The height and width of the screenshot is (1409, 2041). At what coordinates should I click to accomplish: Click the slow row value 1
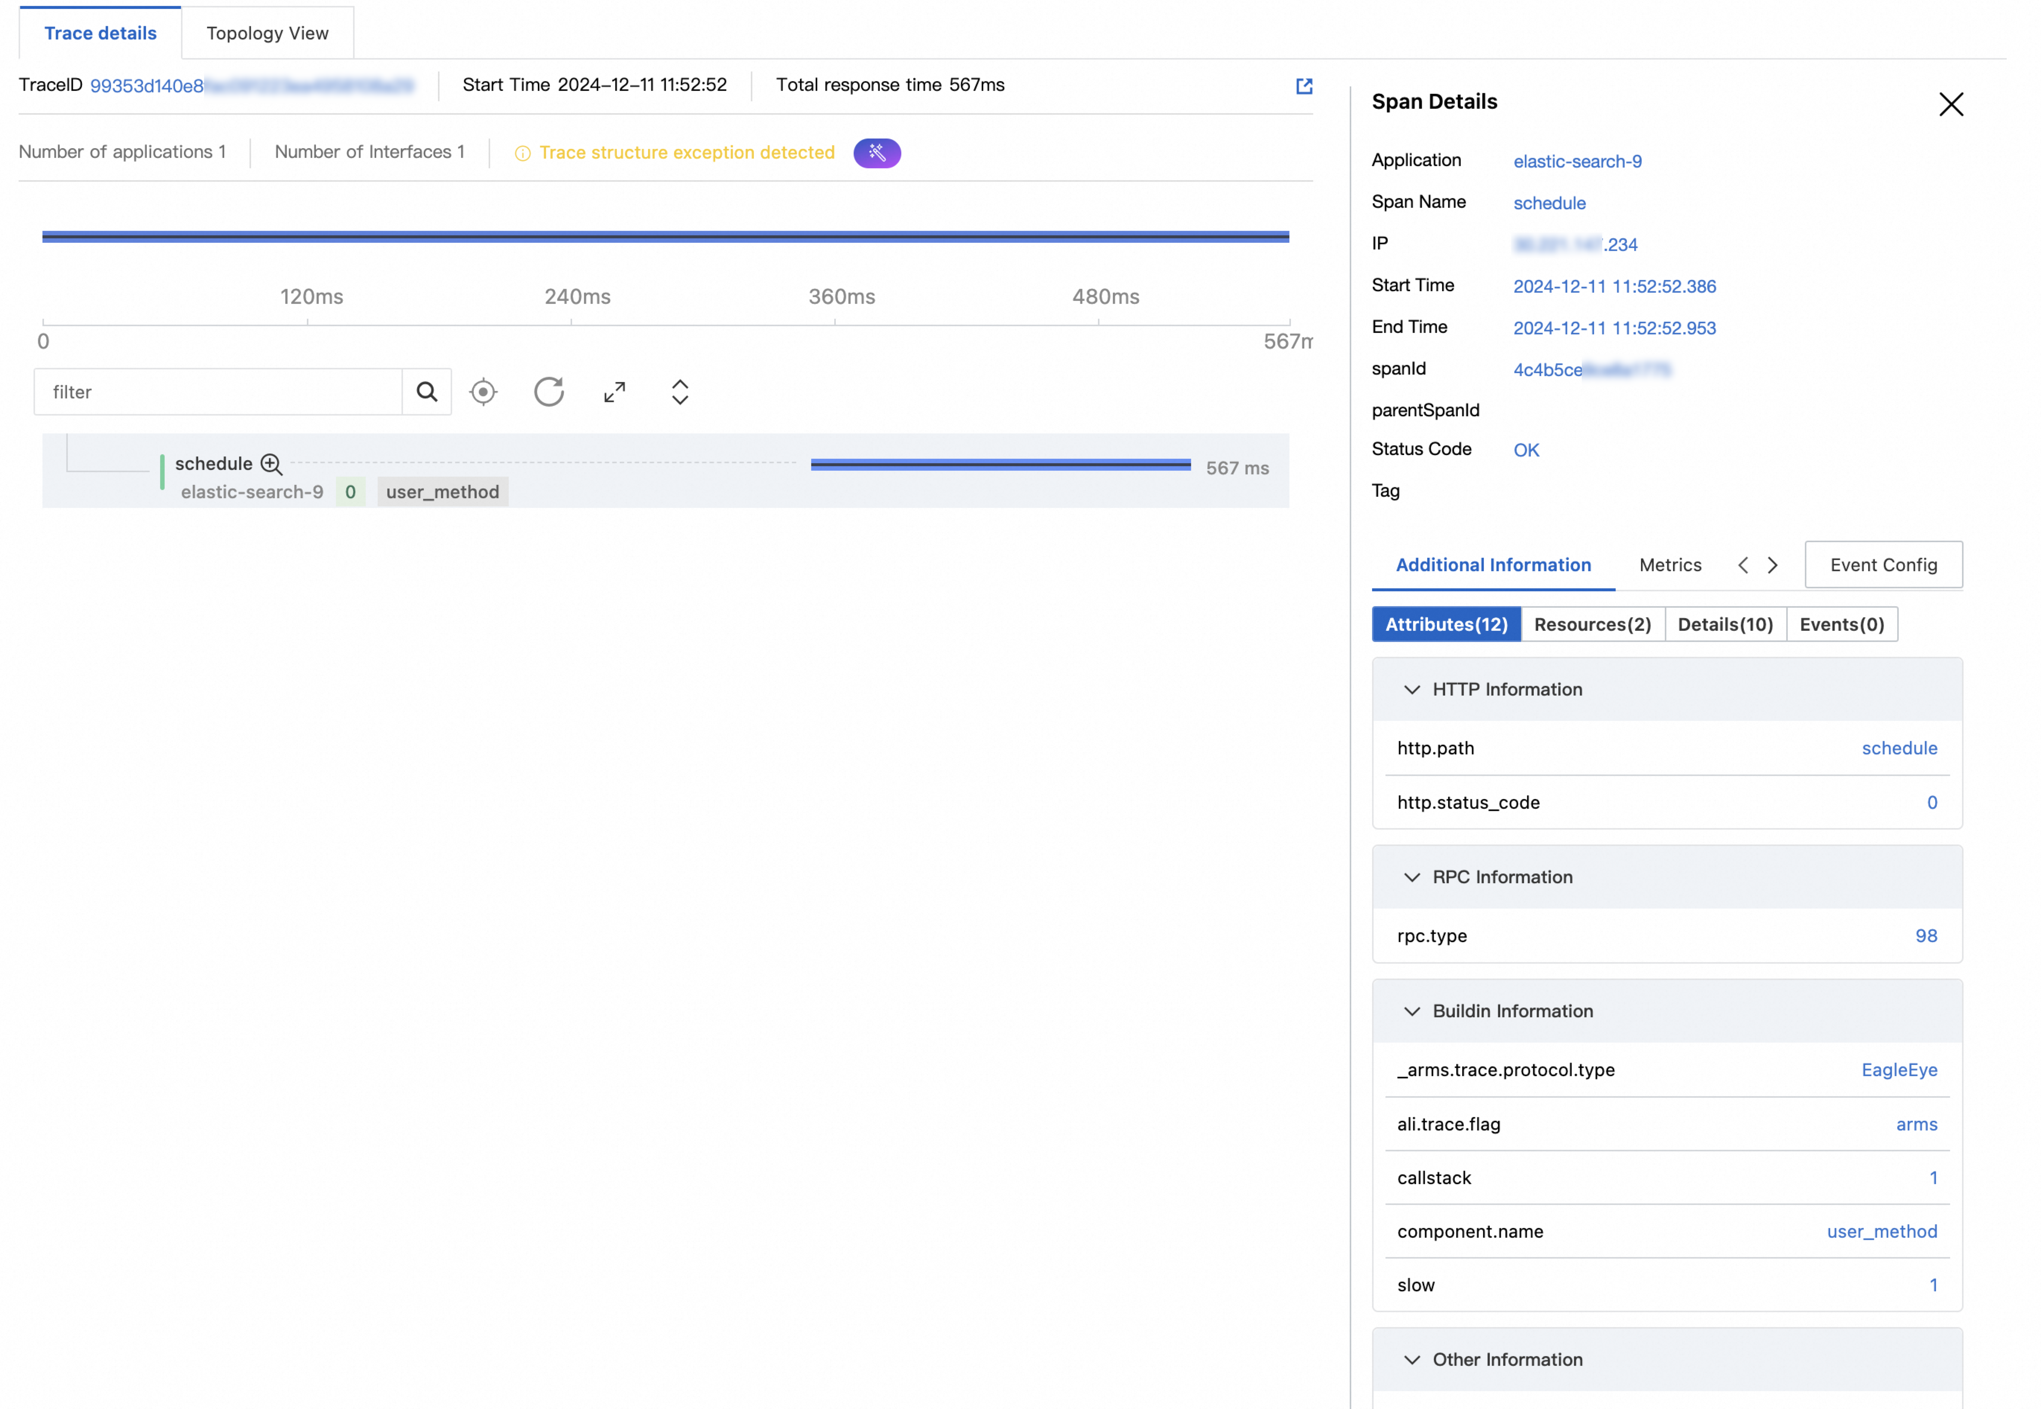tap(1933, 1285)
